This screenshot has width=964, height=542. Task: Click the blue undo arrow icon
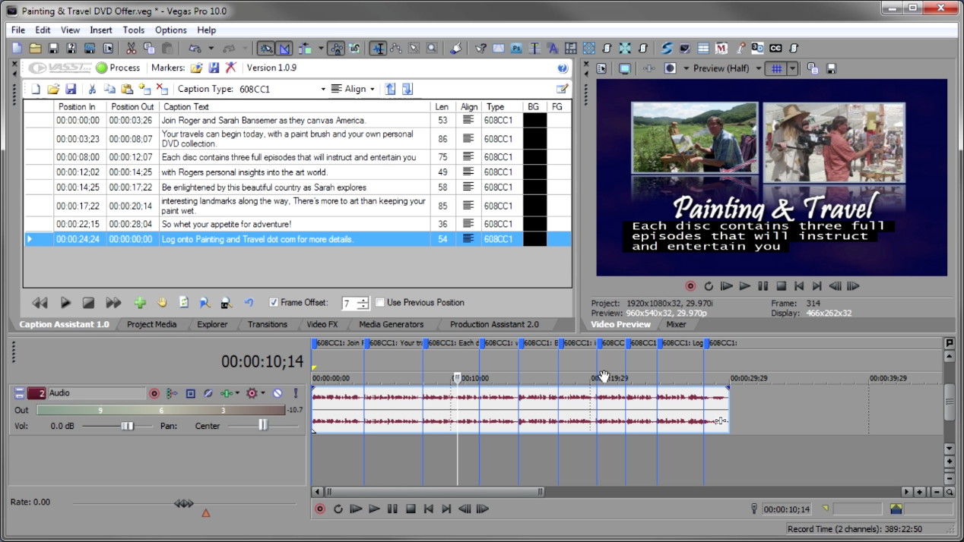click(249, 303)
